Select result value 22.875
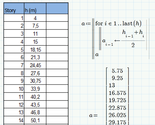155x125 pixels. point(117,108)
